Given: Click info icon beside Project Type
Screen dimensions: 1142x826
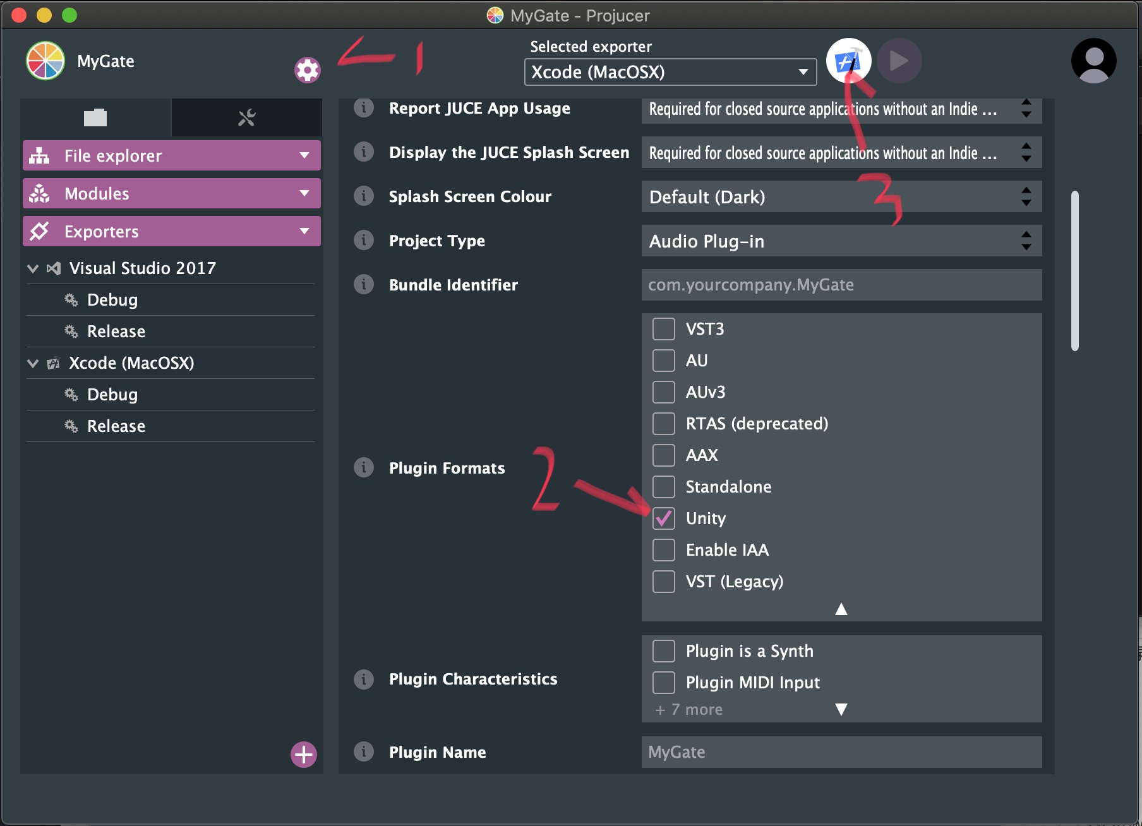Looking at the screenshot, I should tap(364, 241).
